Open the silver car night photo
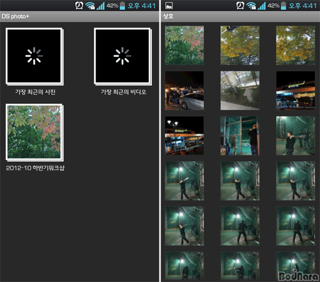This screenshot has width=320, height=282. (184, 91)
